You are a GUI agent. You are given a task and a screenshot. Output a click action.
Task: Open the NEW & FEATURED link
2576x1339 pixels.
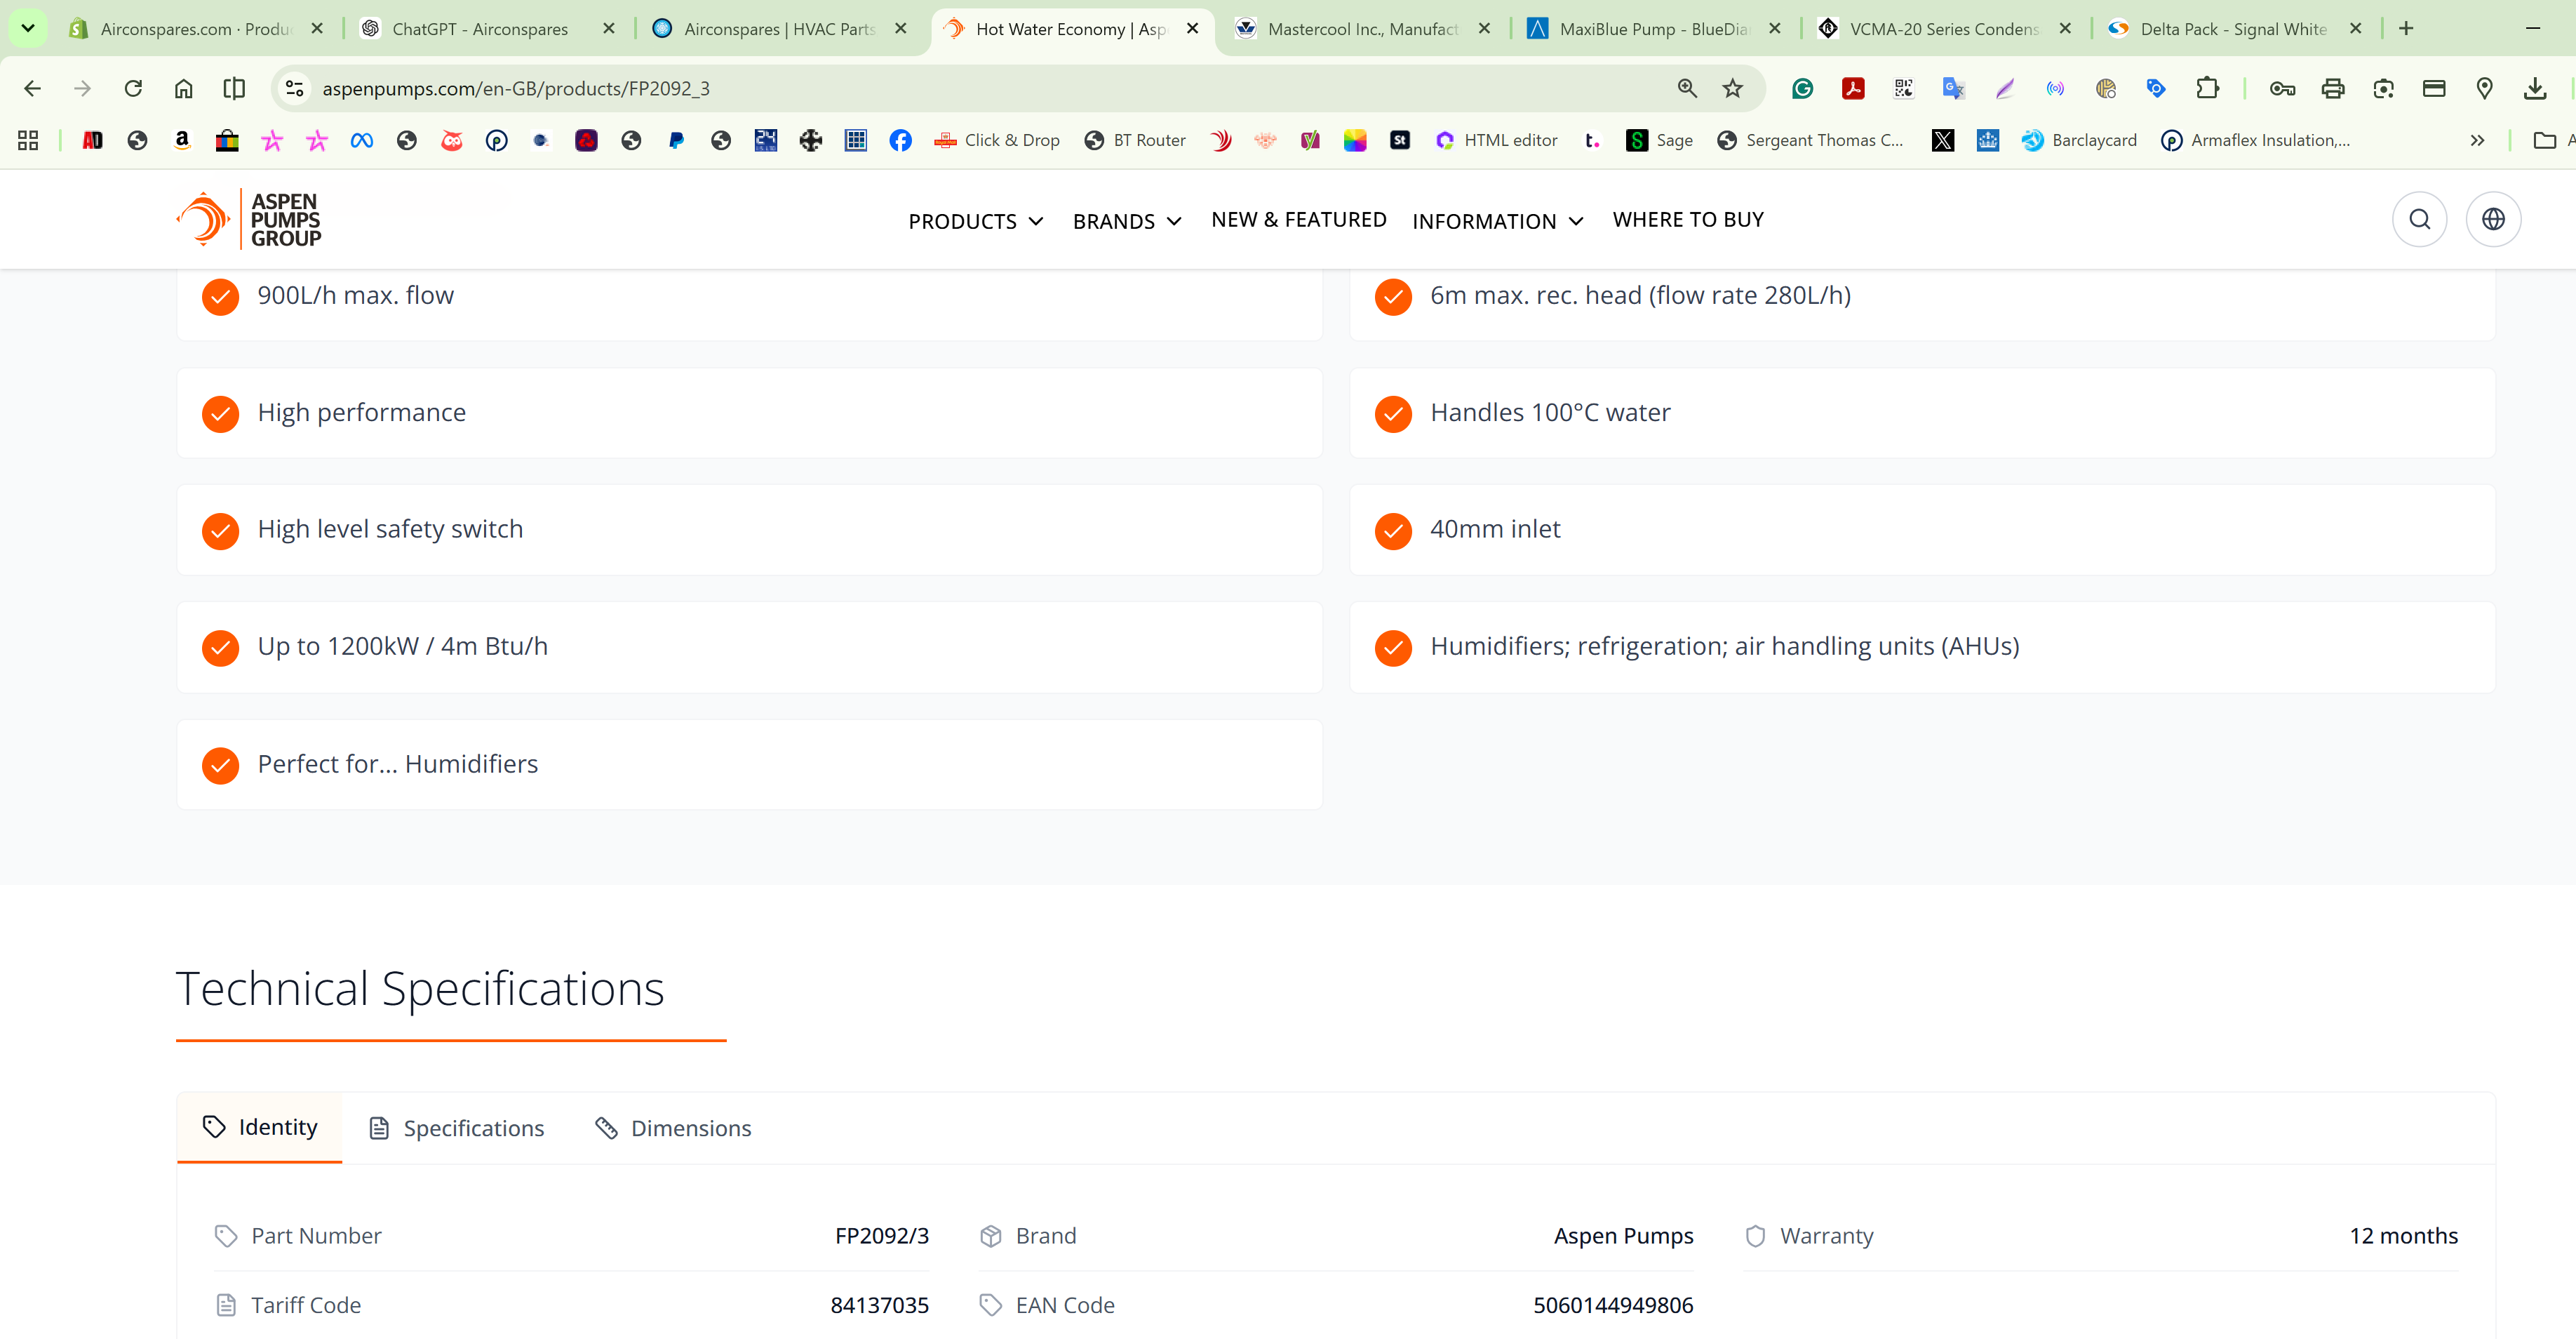click(x=1298, y=220)
